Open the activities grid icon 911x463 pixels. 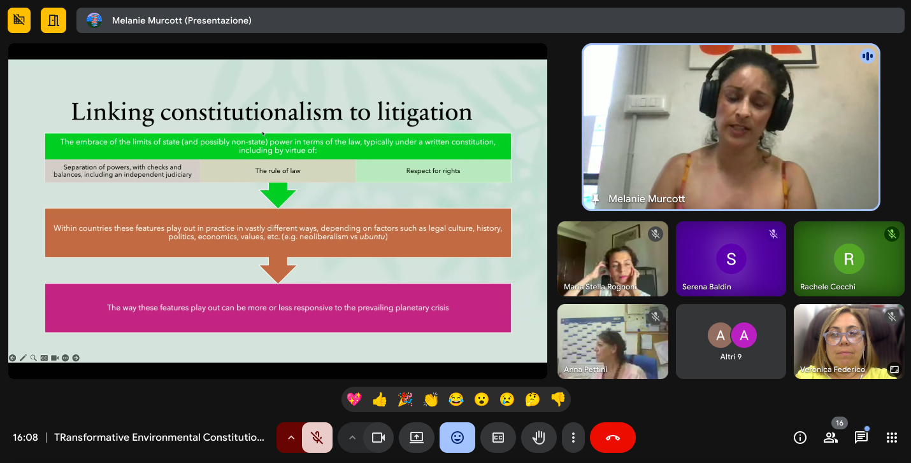tap(892, 438)
